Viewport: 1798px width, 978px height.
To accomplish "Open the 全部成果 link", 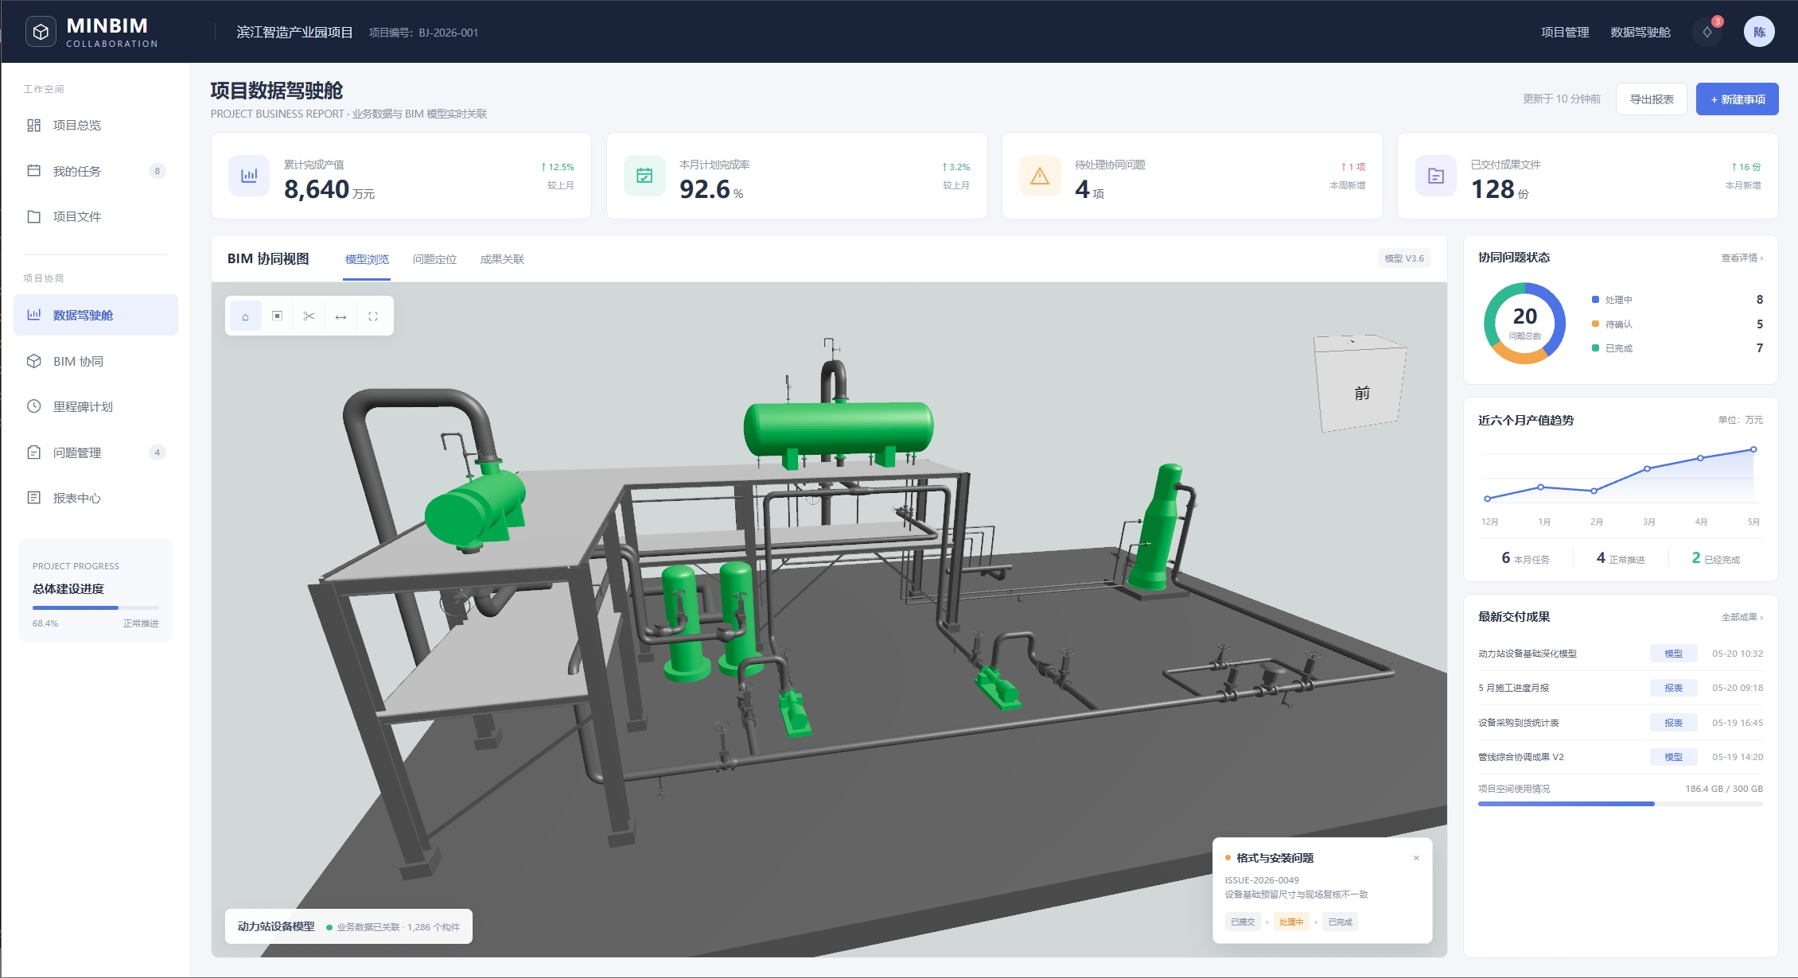I will (1742, 617).
